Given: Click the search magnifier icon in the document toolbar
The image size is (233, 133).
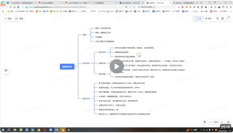Looking at the screenshot, I should pos(218,19).
